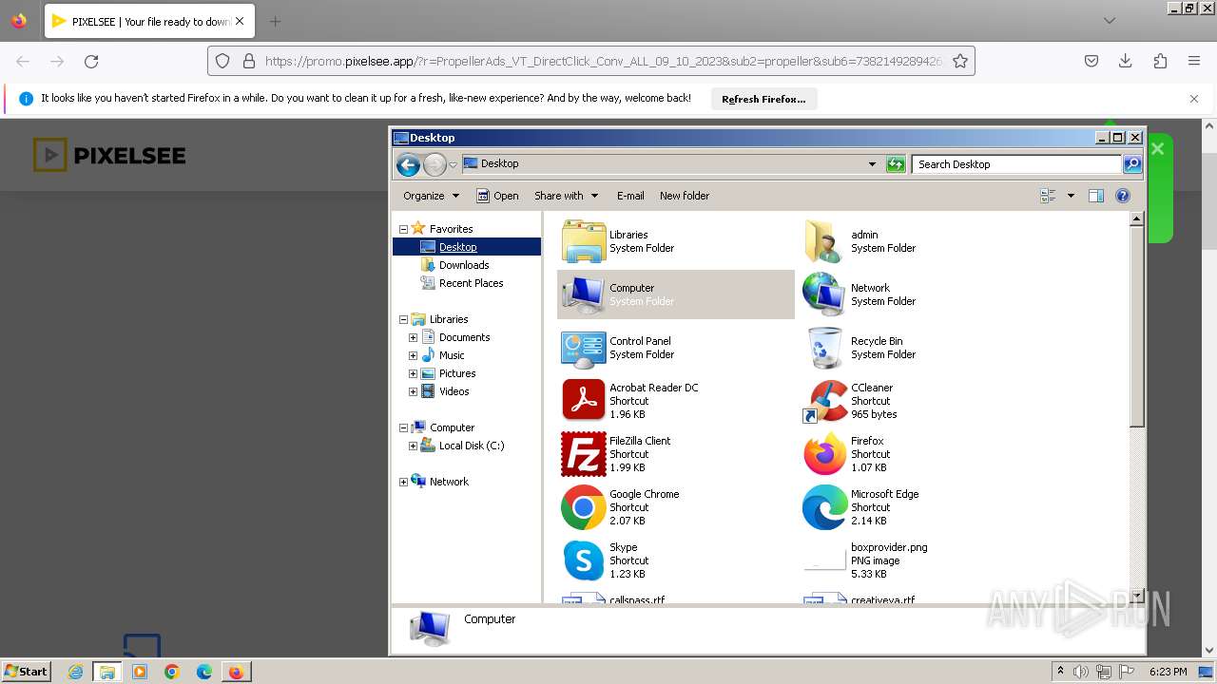Reload the Firefox page

coord(91,61)
